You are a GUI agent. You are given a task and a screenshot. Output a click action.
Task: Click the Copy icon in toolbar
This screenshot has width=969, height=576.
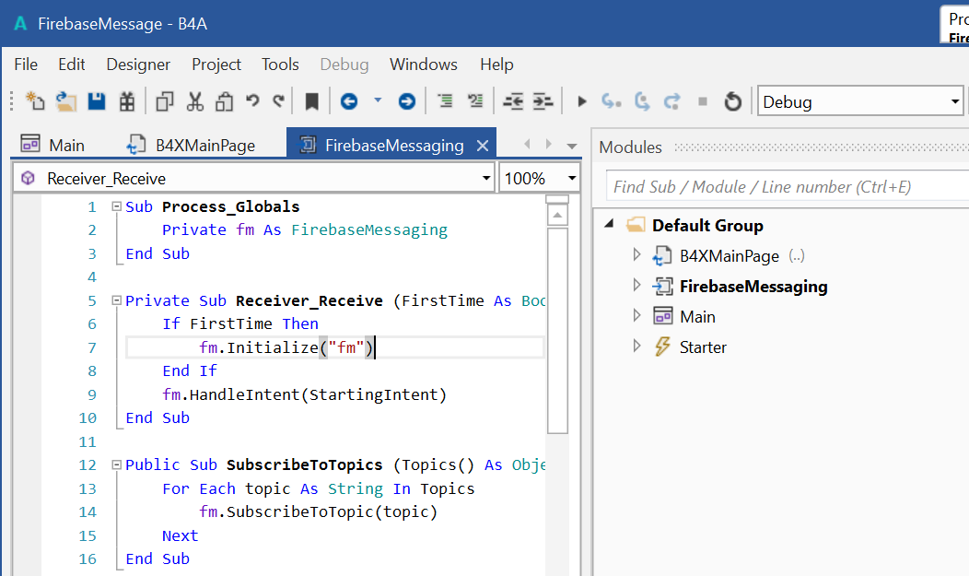[165, 101]
